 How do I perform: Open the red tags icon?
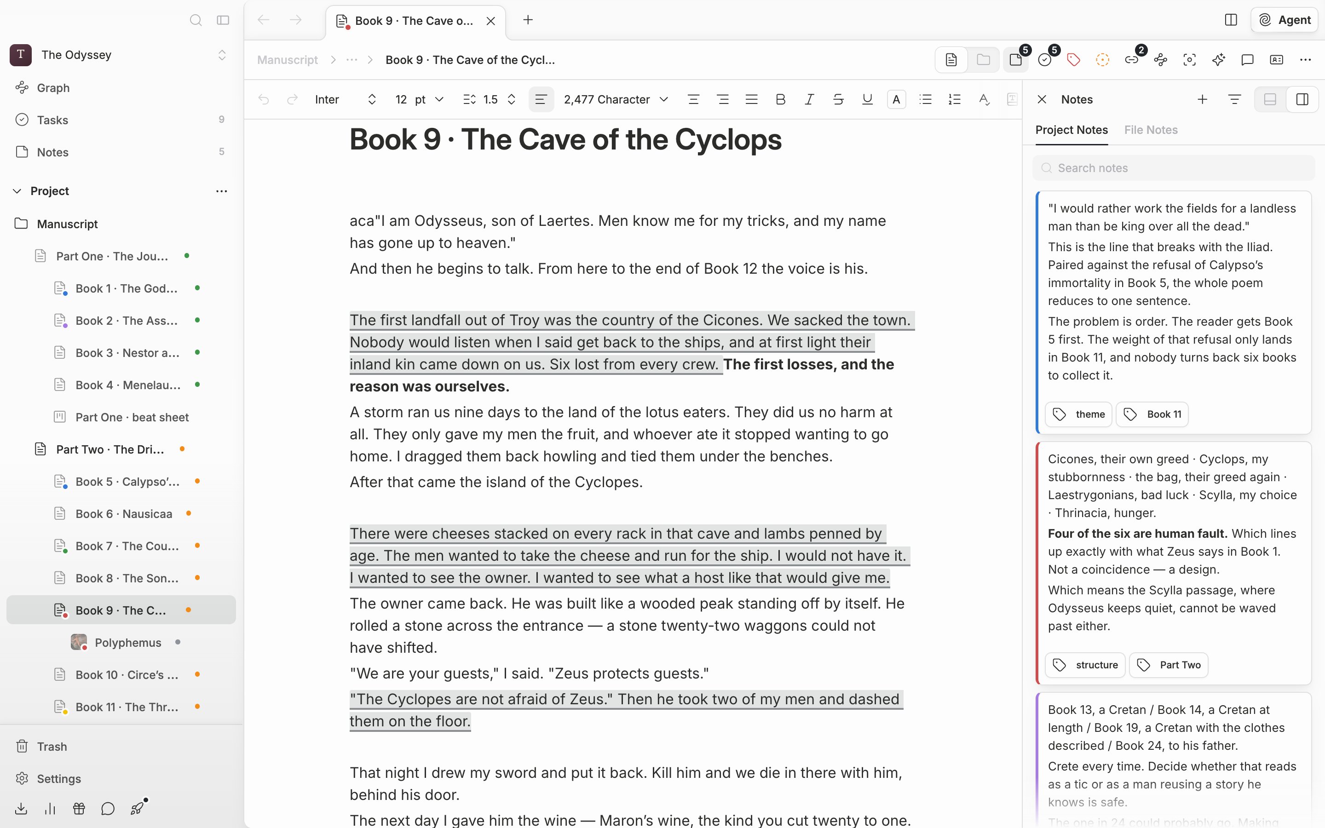(x=1074, y=60)
